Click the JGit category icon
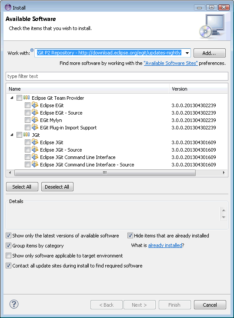 pyautogui.click(x=27, y=135)
